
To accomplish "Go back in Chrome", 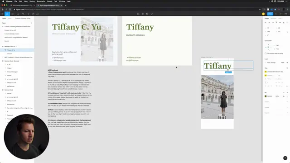I will pyautogui.click(x=2, y=10).
